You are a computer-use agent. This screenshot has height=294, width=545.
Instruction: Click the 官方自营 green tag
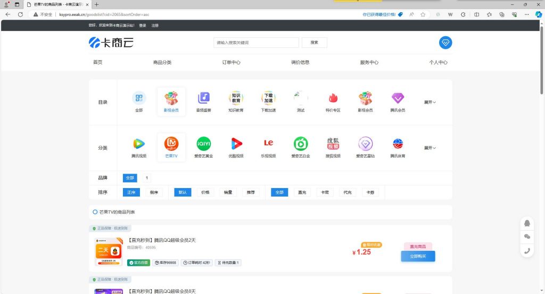click(x=138, y=263)
